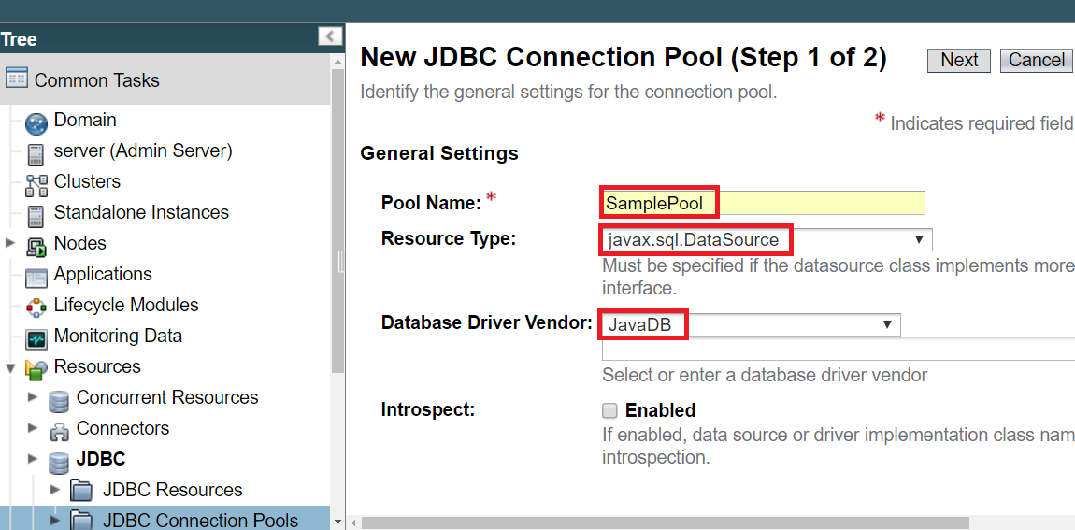Expand the Connectors tree node
The height and width of the screenshot is (530, 1075).
[32, 428]
